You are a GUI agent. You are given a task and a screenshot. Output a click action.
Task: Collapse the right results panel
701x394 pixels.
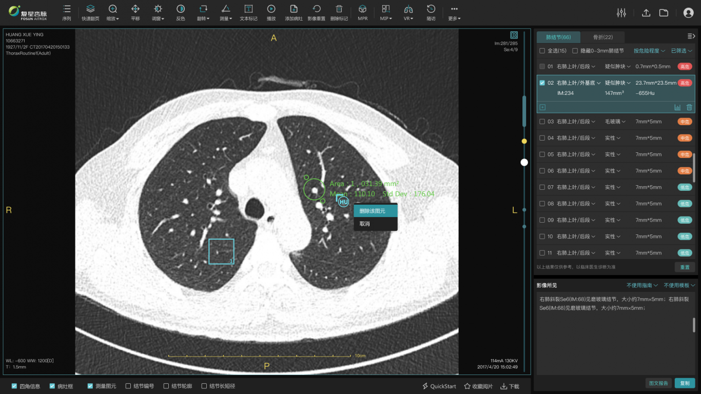coord(691,36)
